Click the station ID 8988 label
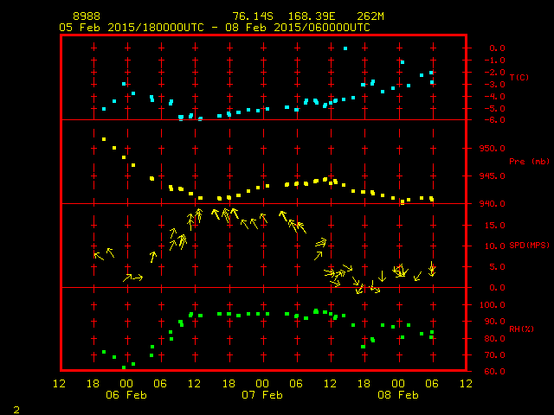Image resolution: width=554 pixels, height=415 pixels. pyautogui.click(x=85, y=16)
